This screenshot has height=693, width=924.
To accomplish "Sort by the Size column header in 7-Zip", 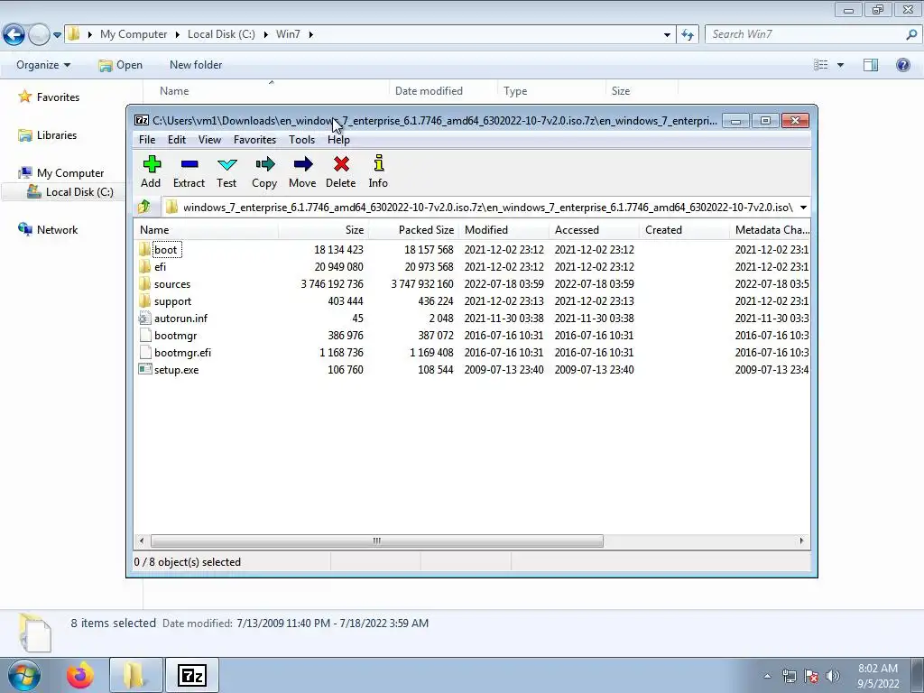I will pos(323,230).
